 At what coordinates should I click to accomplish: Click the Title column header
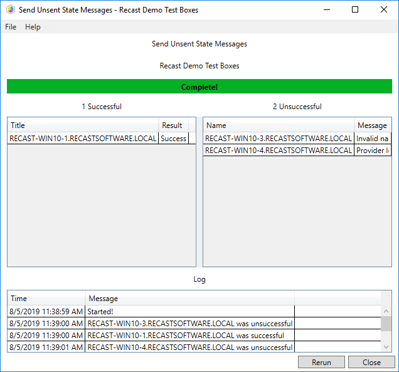pyautogui.click(x=83, y=125)
